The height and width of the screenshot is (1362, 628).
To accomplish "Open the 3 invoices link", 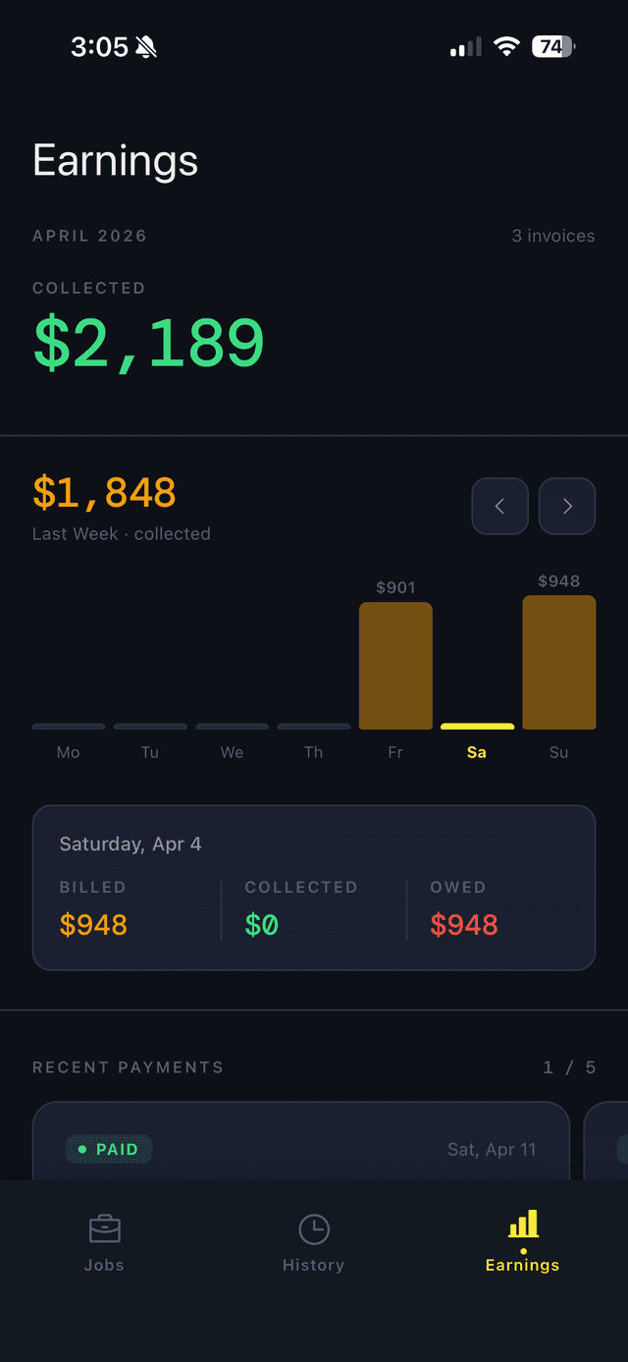I will point(552,236).
